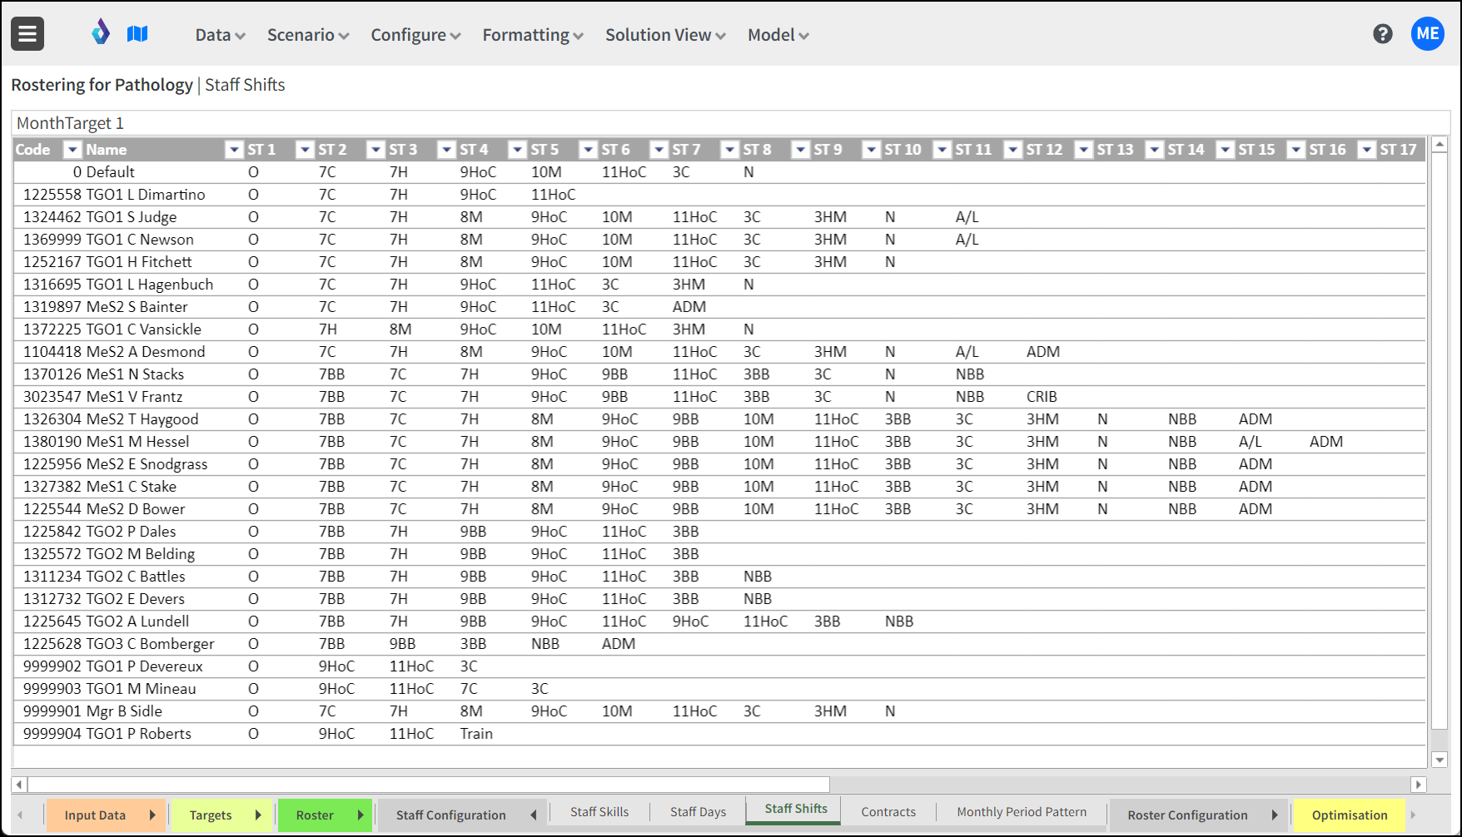Open the ST 16 column filter dropdown

(x=1366, y=150)
